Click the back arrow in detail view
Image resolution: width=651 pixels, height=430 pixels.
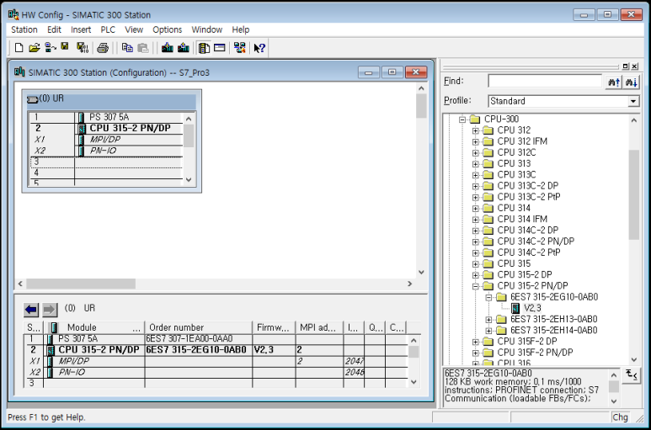point(31,310)
